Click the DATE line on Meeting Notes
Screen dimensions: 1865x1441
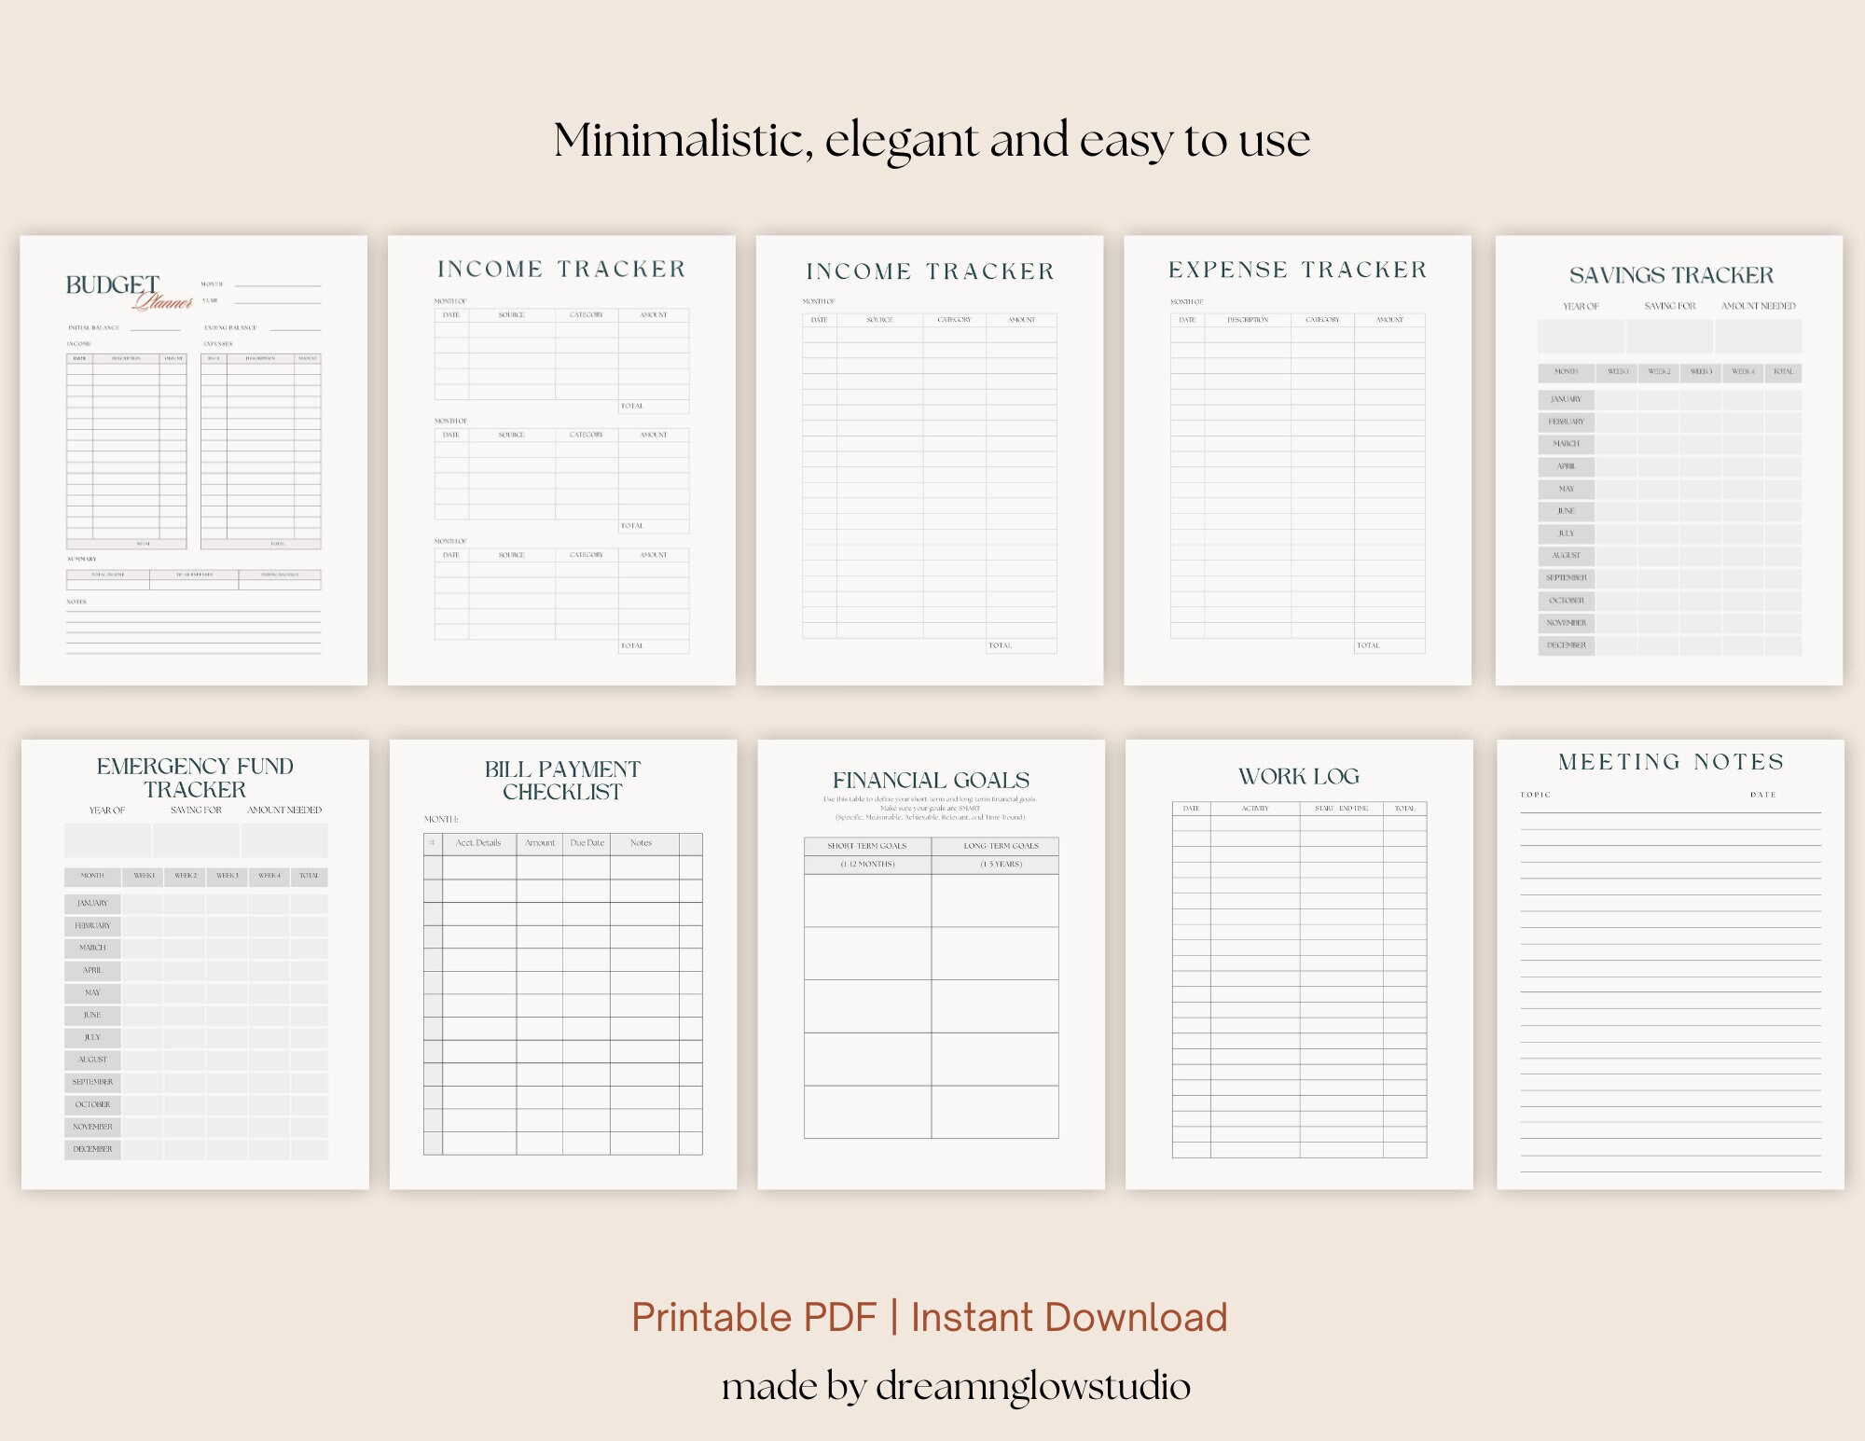[x=1762, y=795]
